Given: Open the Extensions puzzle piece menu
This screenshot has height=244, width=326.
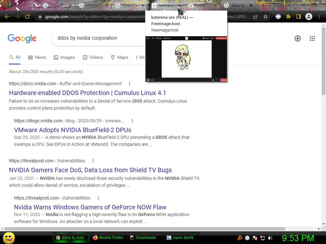Looking at the screenshot, I should point(288,17).
